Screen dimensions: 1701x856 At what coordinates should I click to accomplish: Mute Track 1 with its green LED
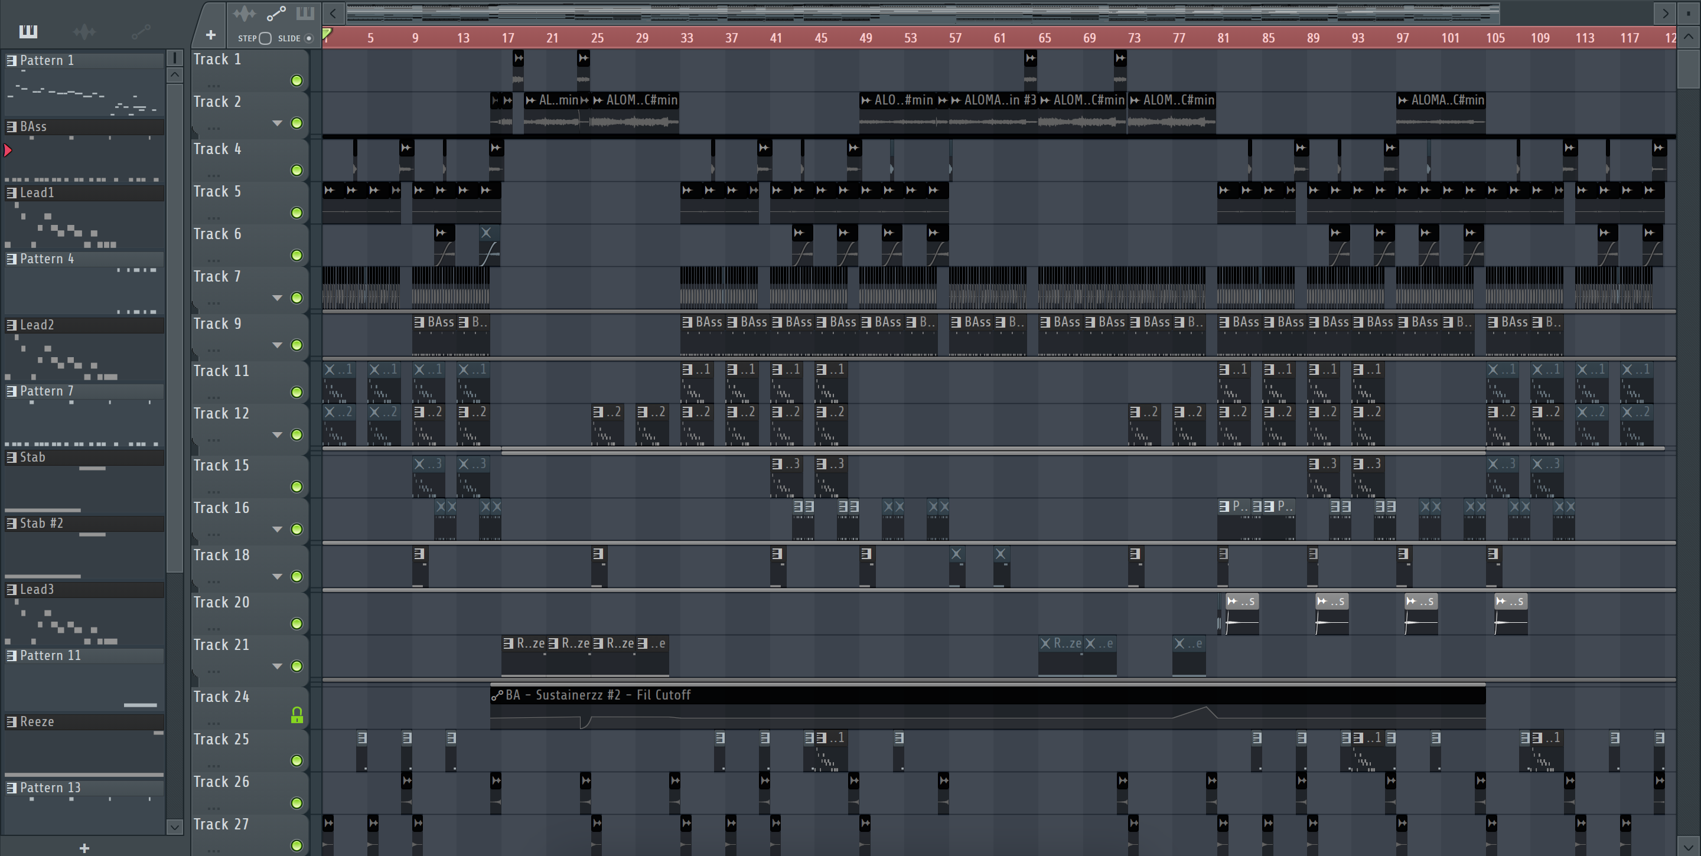(x=297, y=80)
